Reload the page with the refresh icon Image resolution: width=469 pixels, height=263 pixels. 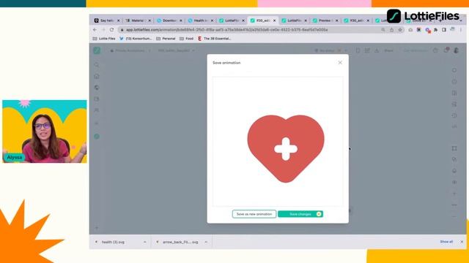(112, 30)
